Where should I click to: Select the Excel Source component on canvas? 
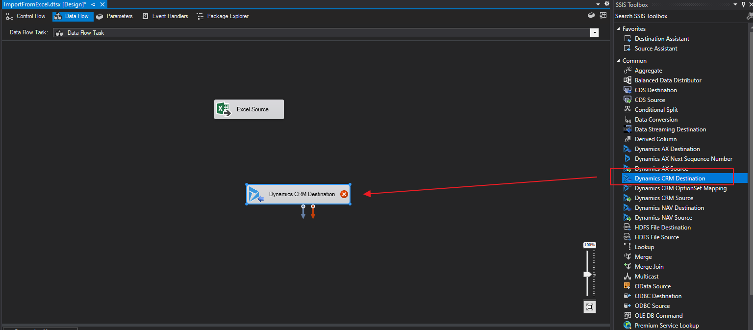coord(249,109)
